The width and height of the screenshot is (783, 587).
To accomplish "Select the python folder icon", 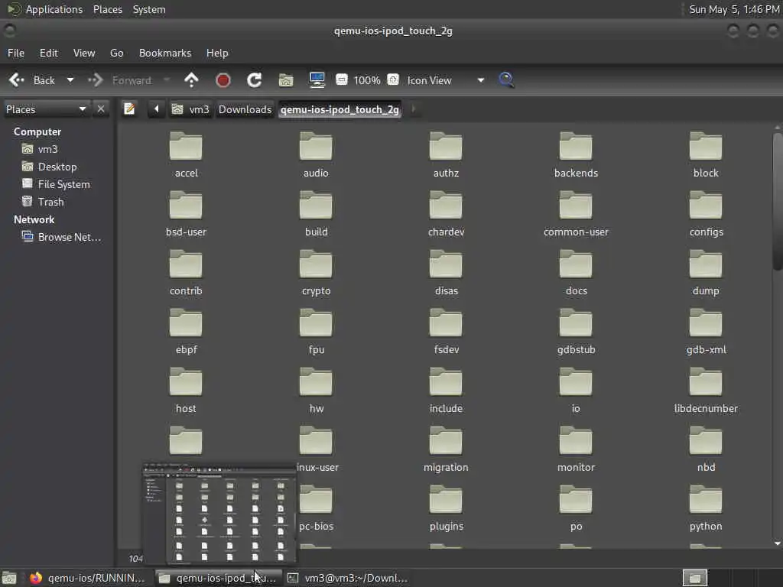I will tap(706, 500).
